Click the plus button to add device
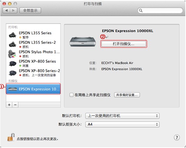The image size is (186, 148). [9, 105]
